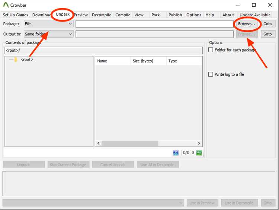Image resolution: width=279 pixels, height=210 pixels.
Task: Click the horizontal scrollbar thumb in file list
Action: [x=130, y=143]
